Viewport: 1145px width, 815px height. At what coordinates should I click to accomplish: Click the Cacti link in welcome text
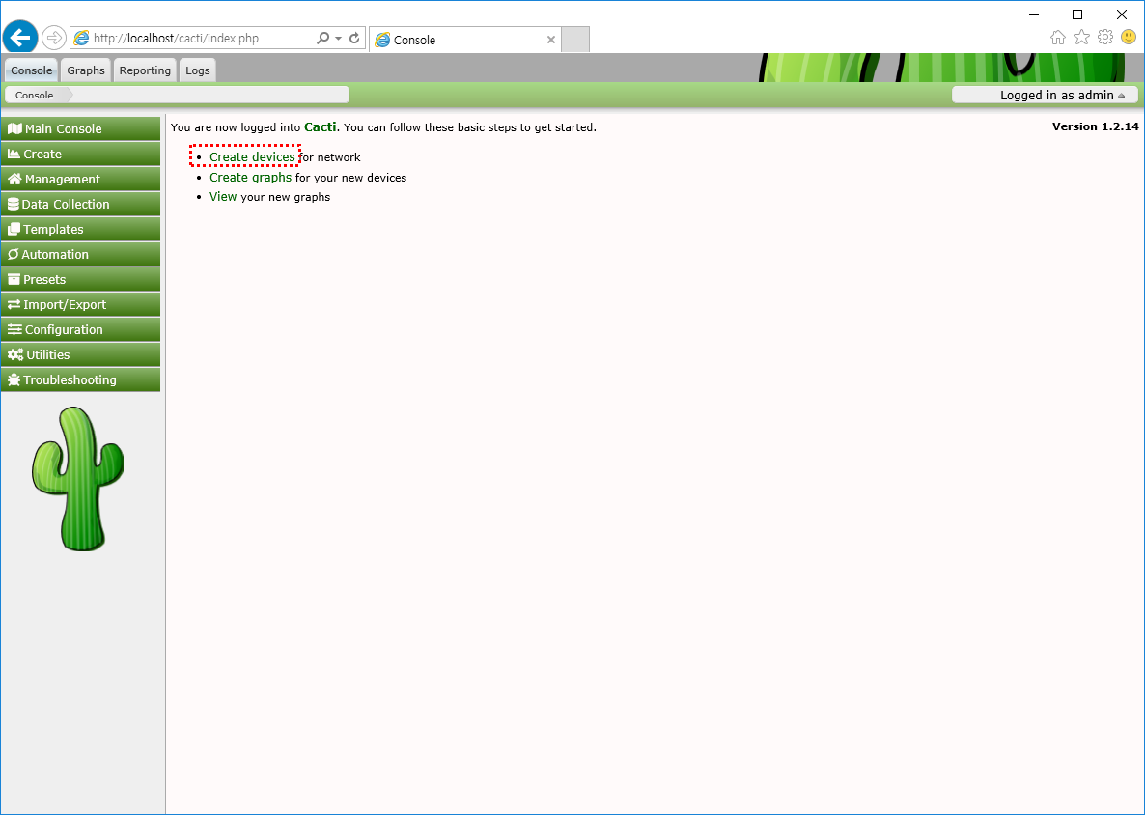[320, 127]
